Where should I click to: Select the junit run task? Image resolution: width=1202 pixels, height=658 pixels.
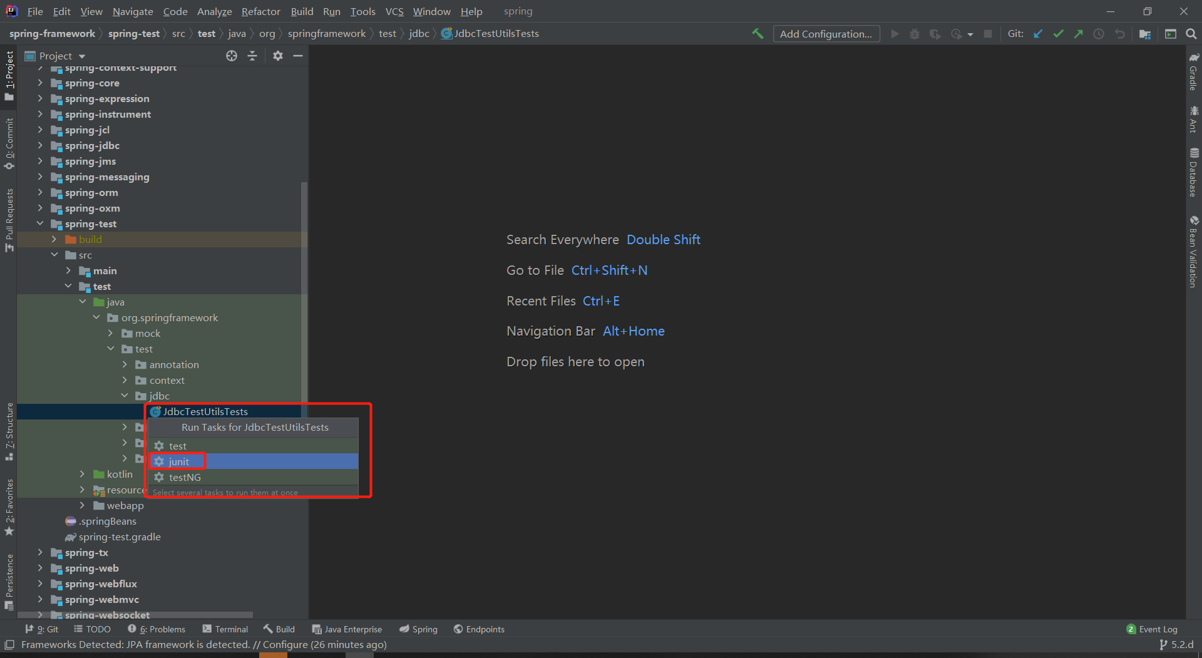point(254,461)
